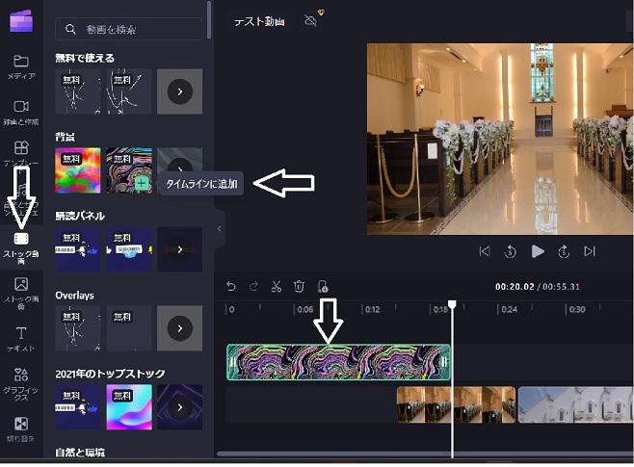Click the 00:20.02 current time display
The height and width of the screenshot is (467, 634).
[515, 287]
